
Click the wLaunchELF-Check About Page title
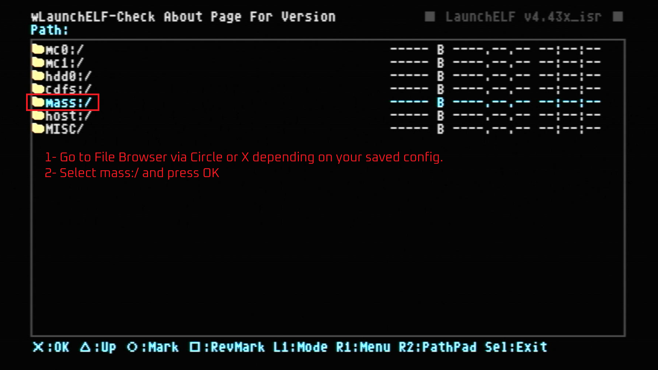[x=183, y=17]
